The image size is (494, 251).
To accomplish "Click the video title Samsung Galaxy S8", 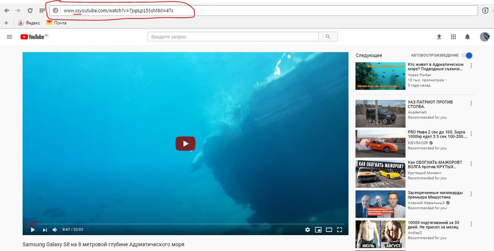I will point(103,244).
